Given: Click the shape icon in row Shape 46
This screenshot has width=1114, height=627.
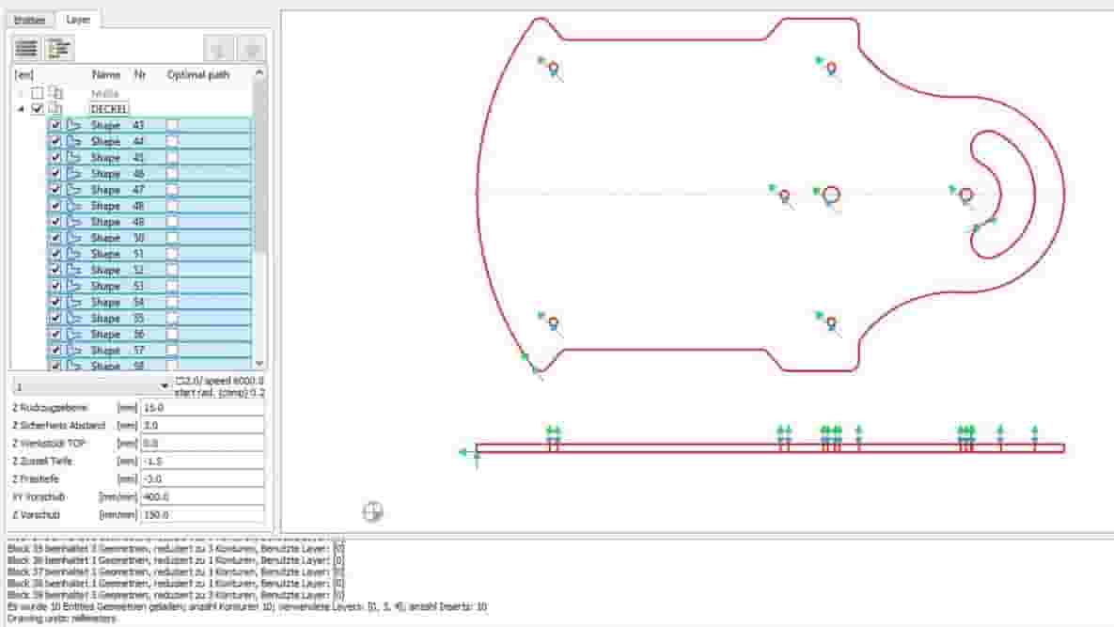Looking at the screenshot, I should click(74, 174).
